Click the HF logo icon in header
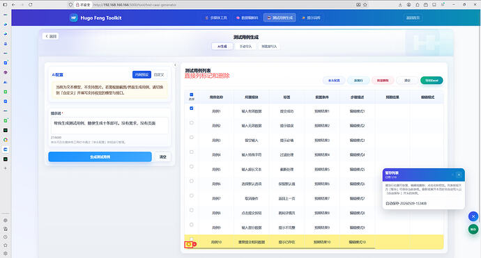 [x=74, y=18]
